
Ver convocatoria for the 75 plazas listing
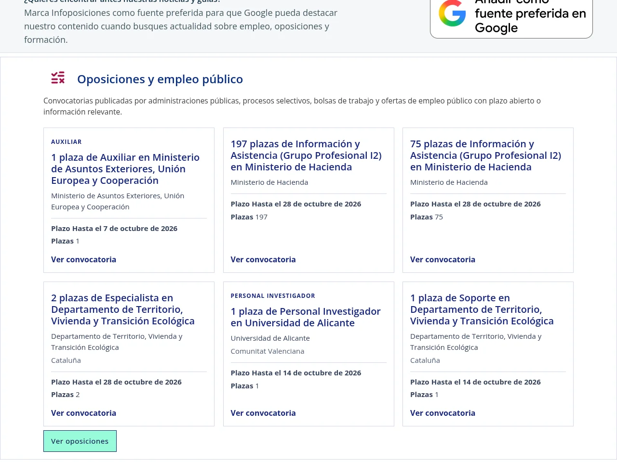click(x=443, y=259)
